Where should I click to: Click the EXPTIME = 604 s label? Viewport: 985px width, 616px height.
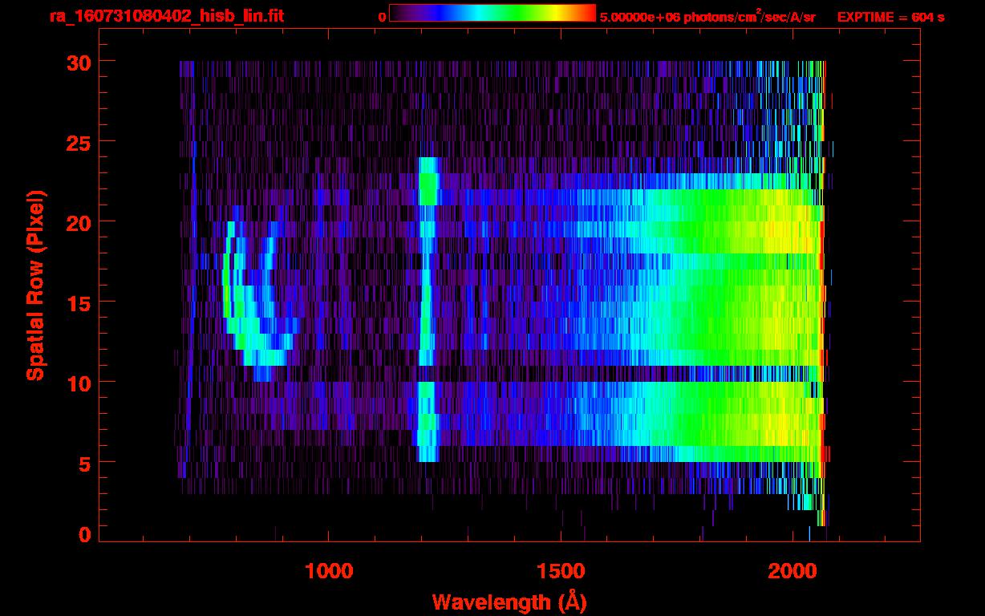tap(890, 17)
